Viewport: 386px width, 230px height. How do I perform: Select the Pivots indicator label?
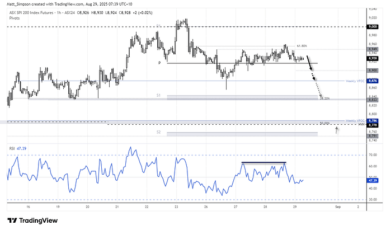point(15,18)
